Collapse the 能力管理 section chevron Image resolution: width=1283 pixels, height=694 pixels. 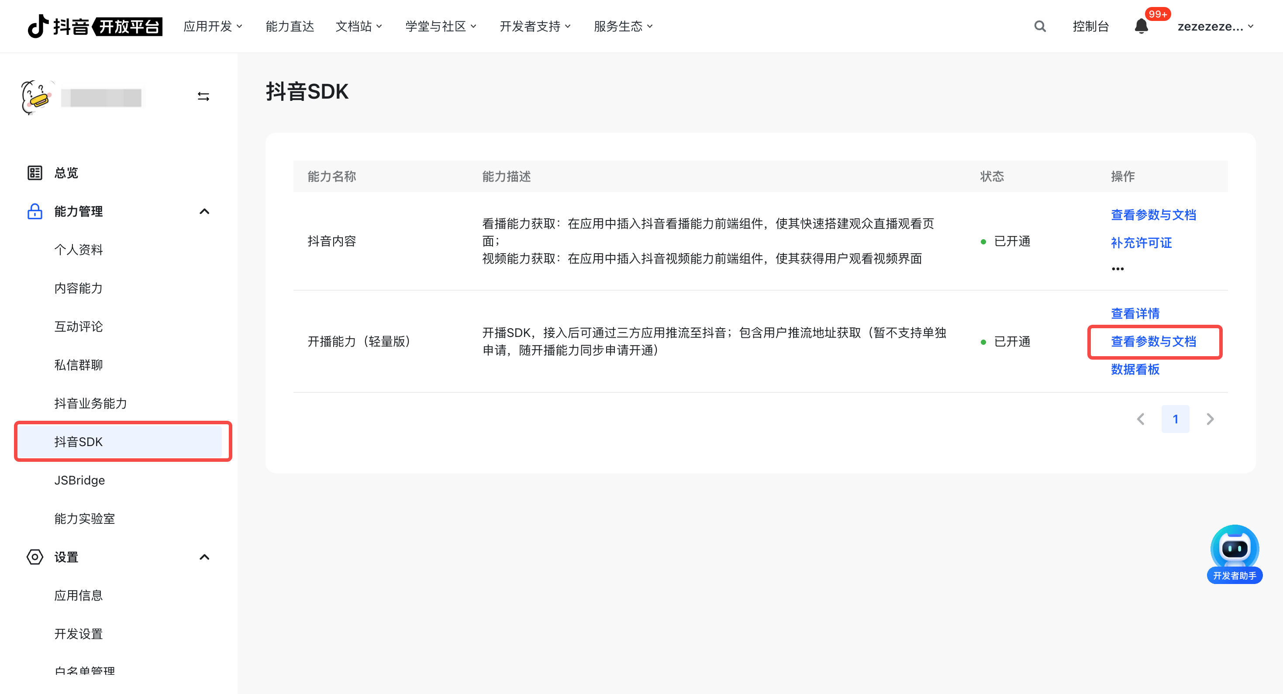pyautogui.click(x=204, y=212)
